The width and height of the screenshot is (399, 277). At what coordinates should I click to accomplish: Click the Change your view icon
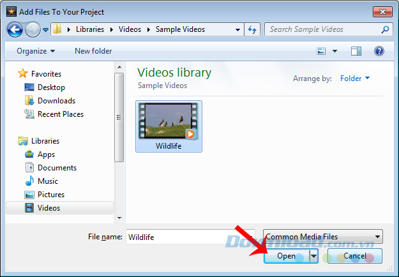pos(321,51)
